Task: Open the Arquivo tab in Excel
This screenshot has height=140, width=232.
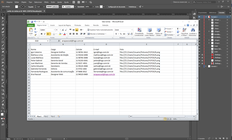Action: pos(31,25)
